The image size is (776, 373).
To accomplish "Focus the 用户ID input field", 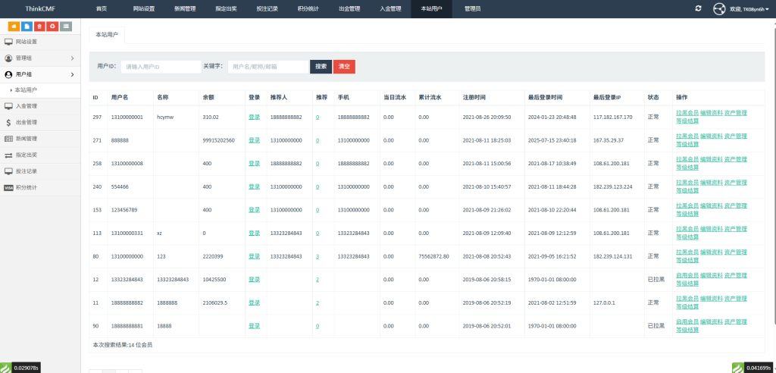I will (x=161, y=67).
